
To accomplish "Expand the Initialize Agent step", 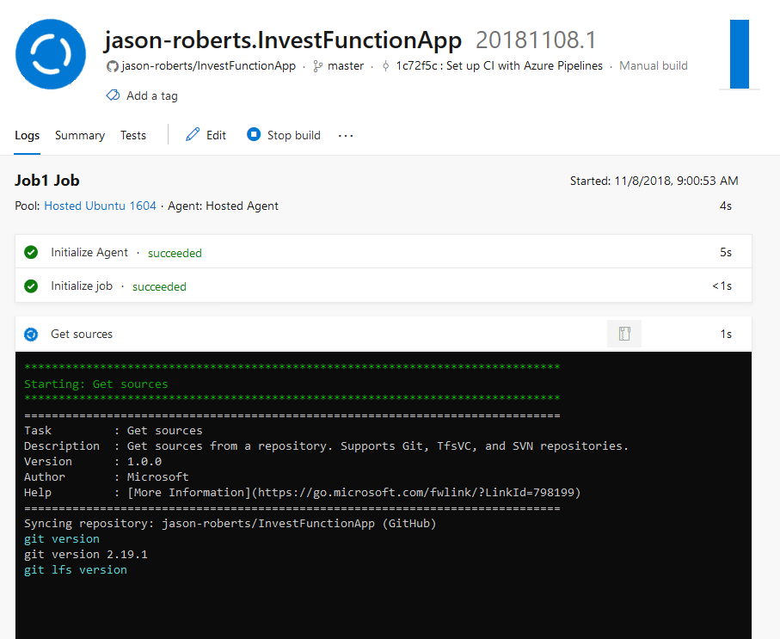I will click(x=89, y=252).
